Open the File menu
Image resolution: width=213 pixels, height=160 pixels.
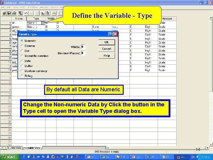pyautogui.click(x=3, y=7)
